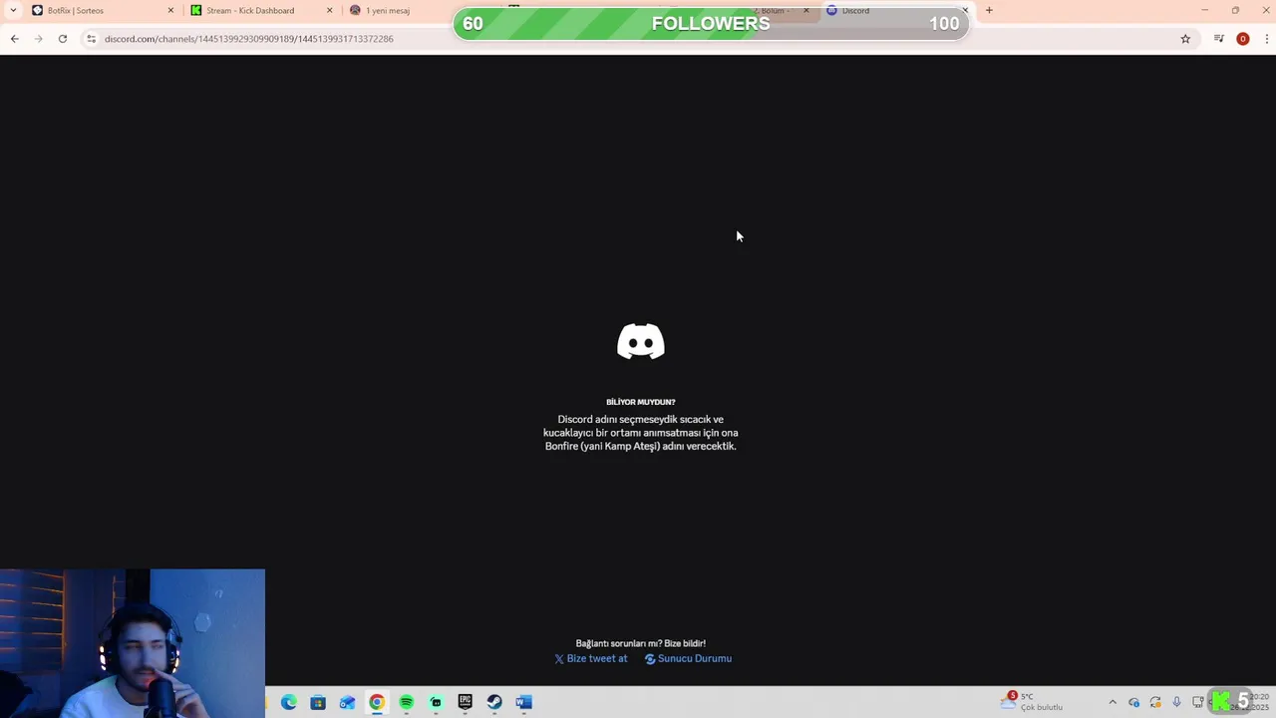Screen dimensions: 1276x718
Task: Click the webcam overlay thumbnail
Action: [x=133, y=643]
